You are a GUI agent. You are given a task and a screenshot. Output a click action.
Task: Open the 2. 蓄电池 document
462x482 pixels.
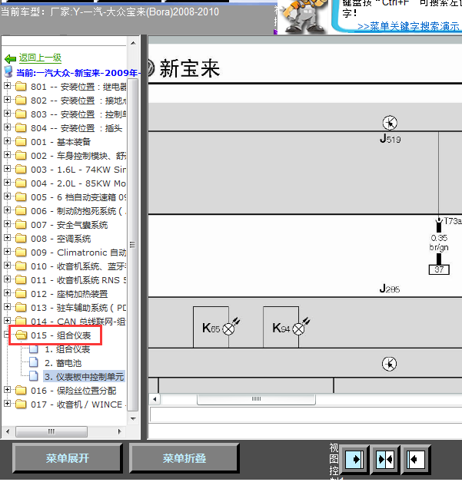63,363
